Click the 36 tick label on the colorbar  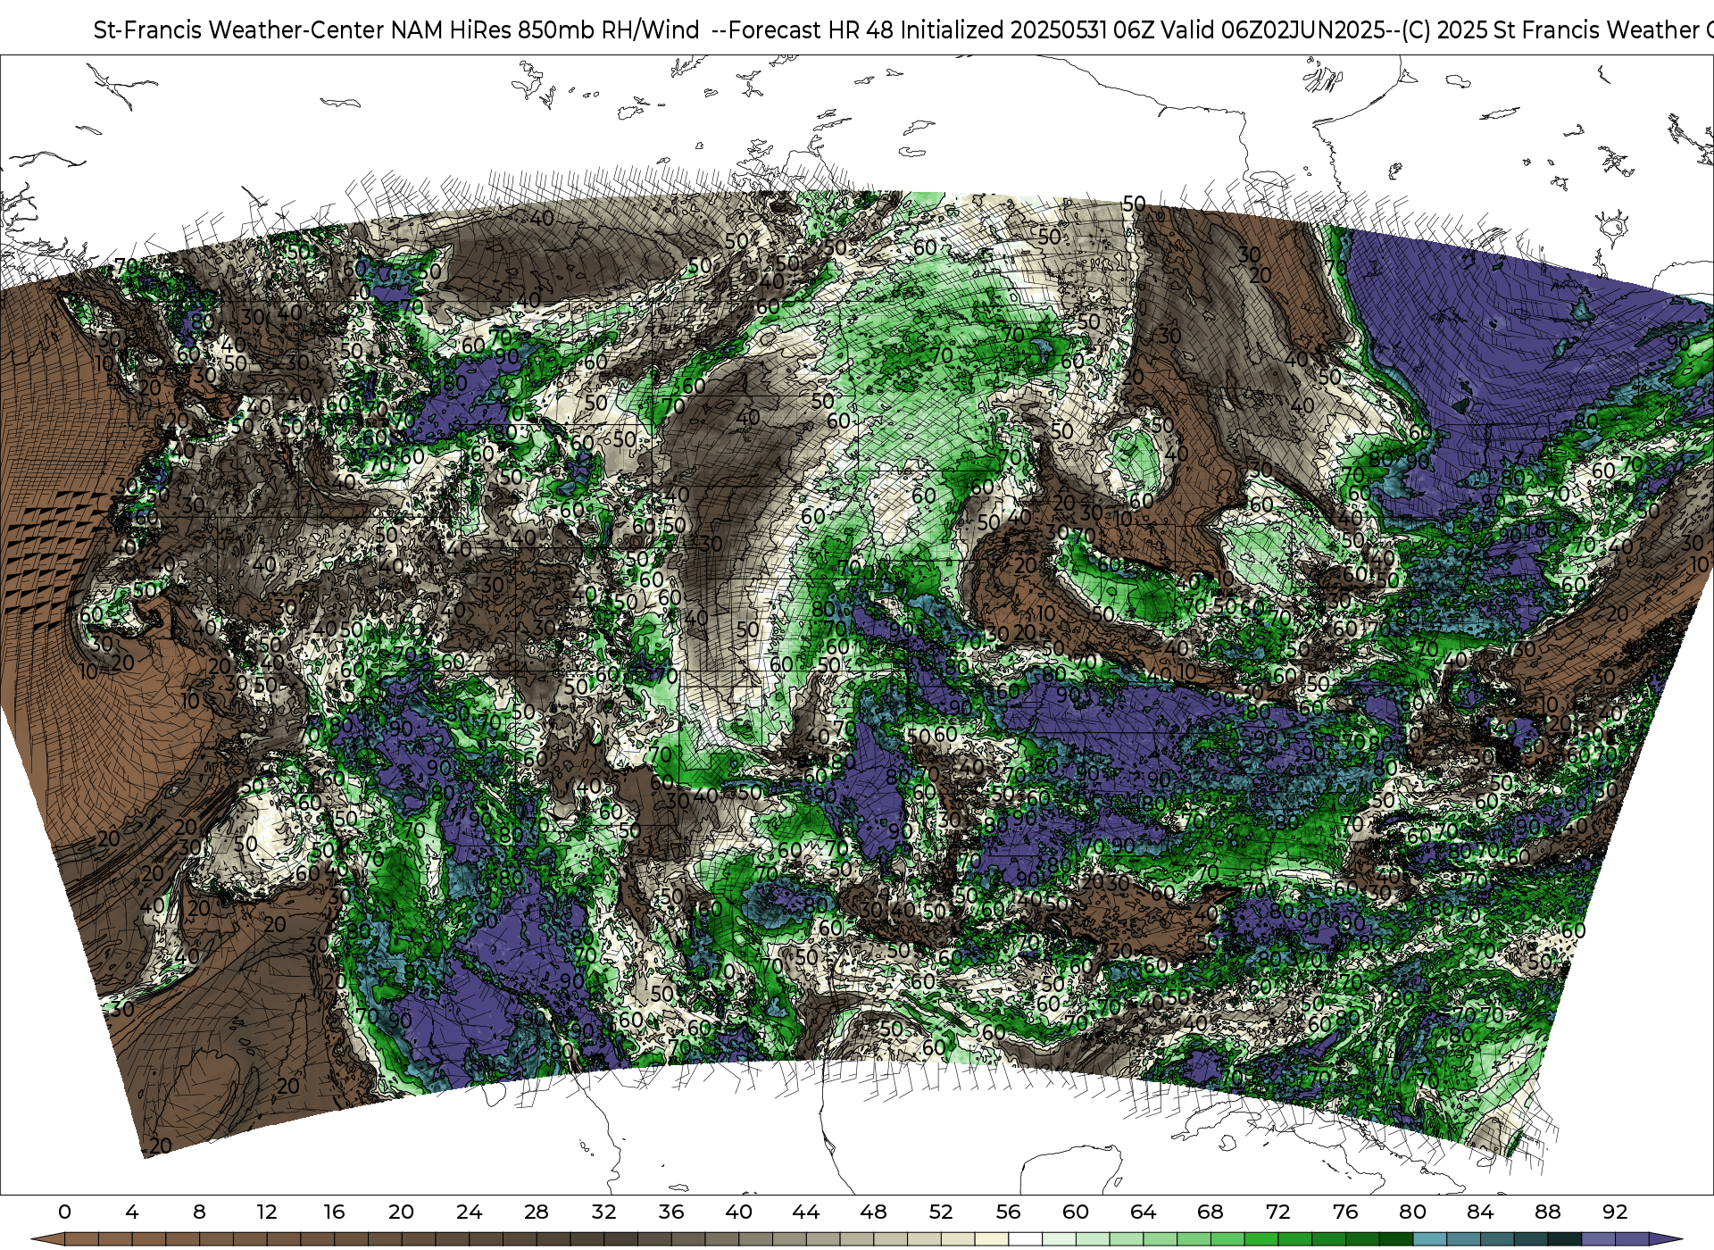pyautogui.click(x=671, y=1212)
